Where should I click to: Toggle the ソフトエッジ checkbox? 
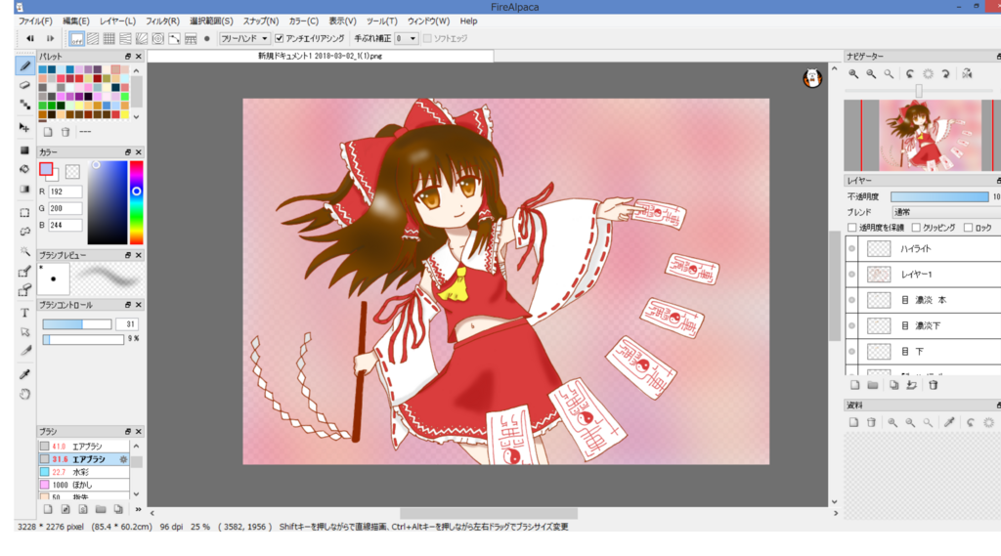(427, 38)
